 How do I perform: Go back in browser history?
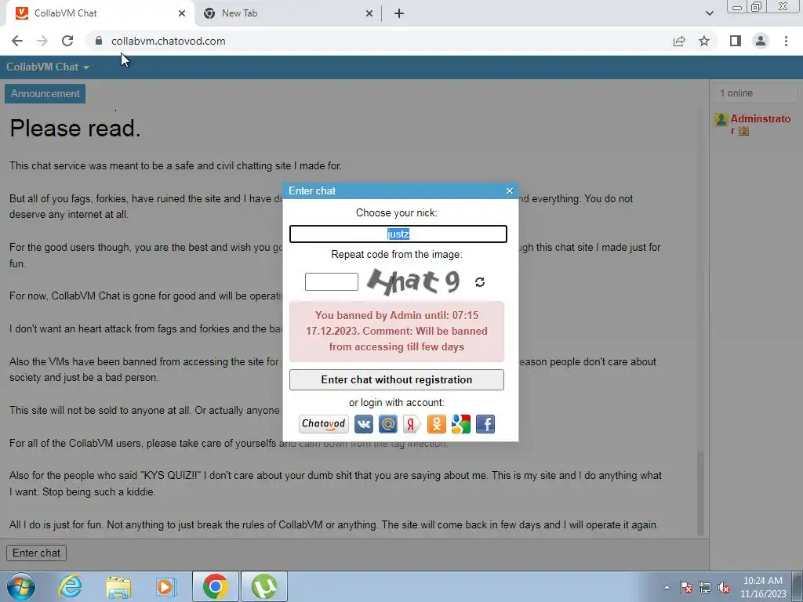coord(17,41)
